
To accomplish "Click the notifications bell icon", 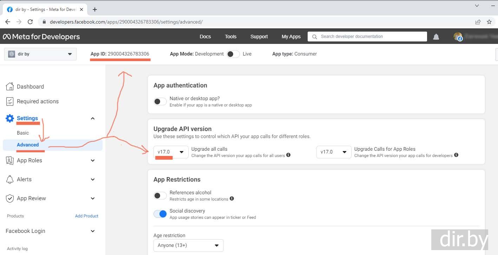I will tap(436, 37).
